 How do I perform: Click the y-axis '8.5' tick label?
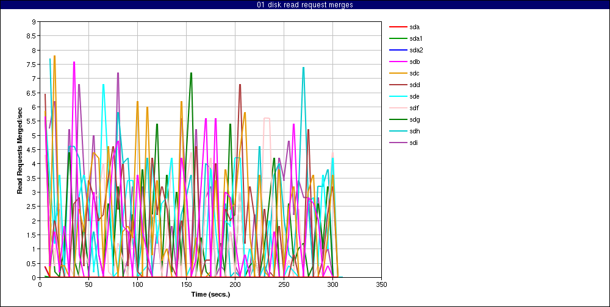pos(32,36)
